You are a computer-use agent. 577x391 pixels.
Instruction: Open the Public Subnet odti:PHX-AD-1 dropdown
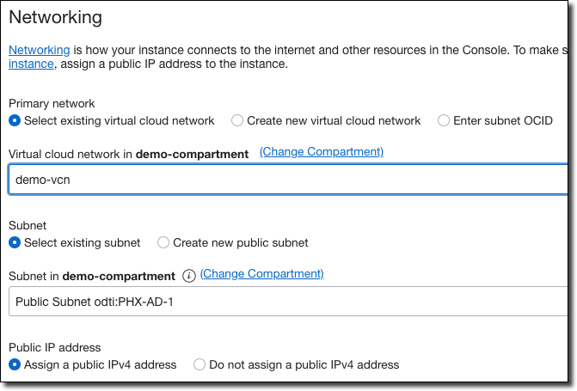pos(288,302)
